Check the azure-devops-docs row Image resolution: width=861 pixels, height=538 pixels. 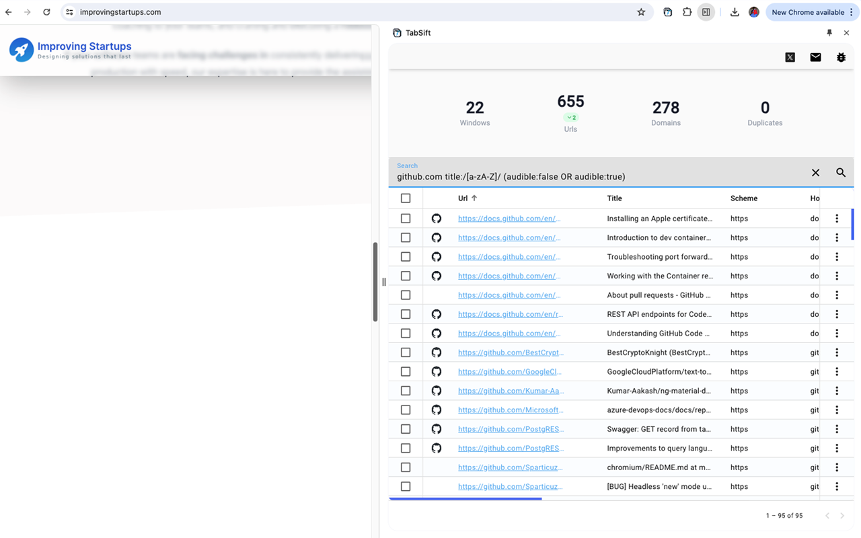pyautogui.click(x=406, y=410)
